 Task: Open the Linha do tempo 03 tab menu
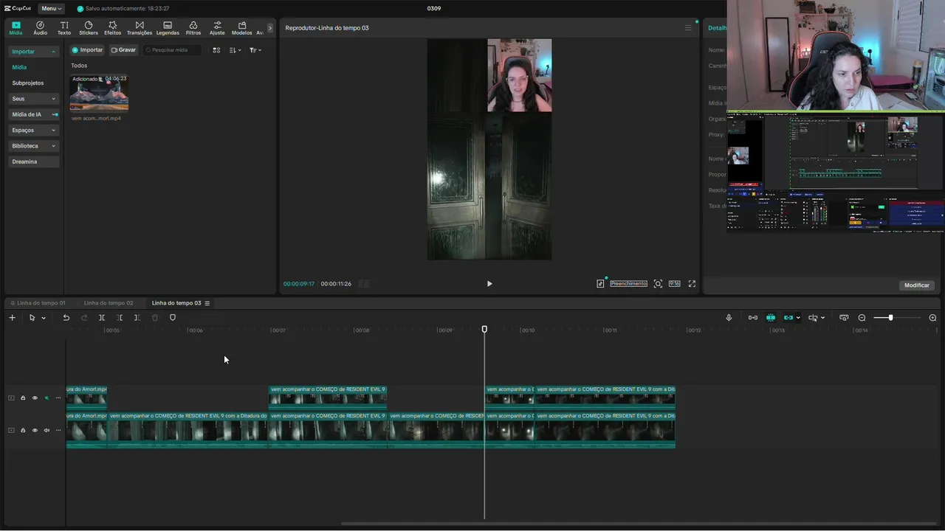pyautogui.click(x=207, y=303)
